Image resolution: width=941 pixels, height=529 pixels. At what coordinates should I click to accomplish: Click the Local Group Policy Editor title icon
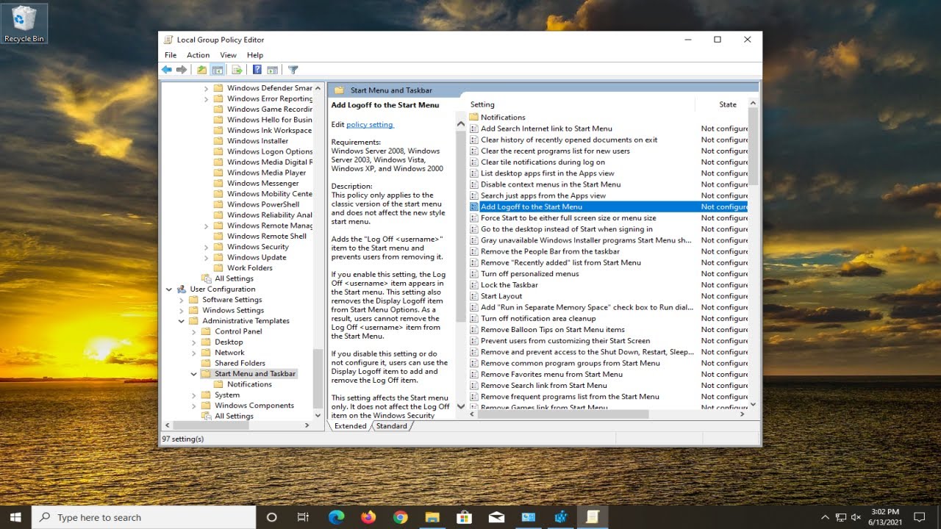coord(168,40)
